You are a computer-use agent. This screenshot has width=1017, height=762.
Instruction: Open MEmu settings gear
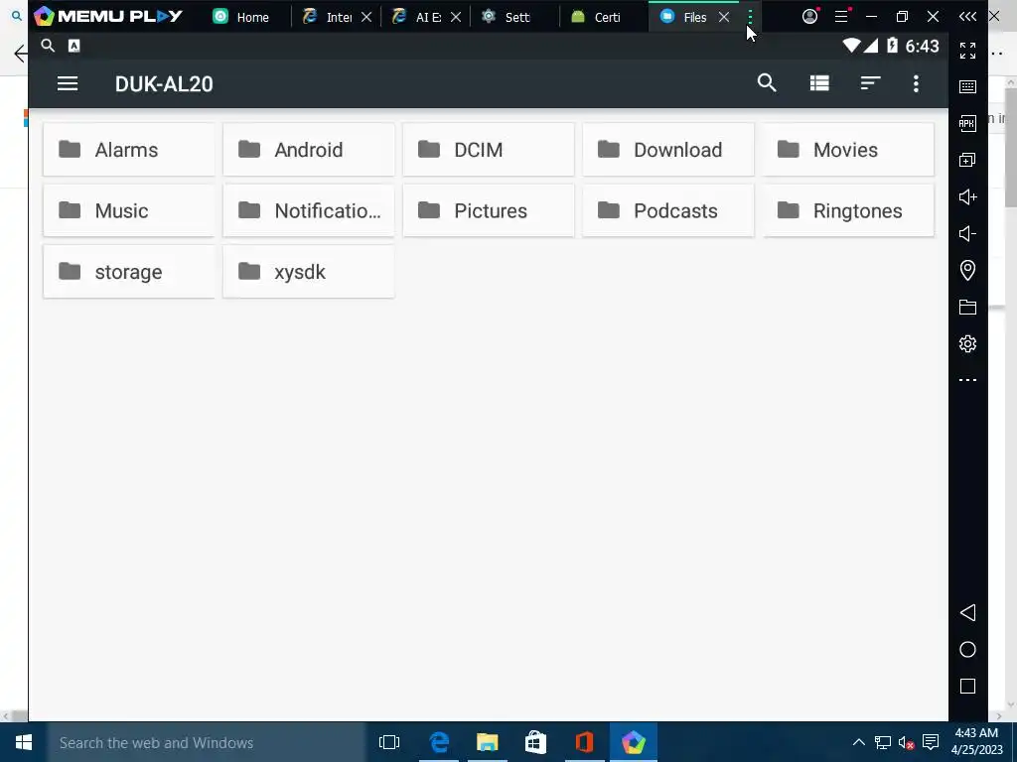[x=967, y=343]
